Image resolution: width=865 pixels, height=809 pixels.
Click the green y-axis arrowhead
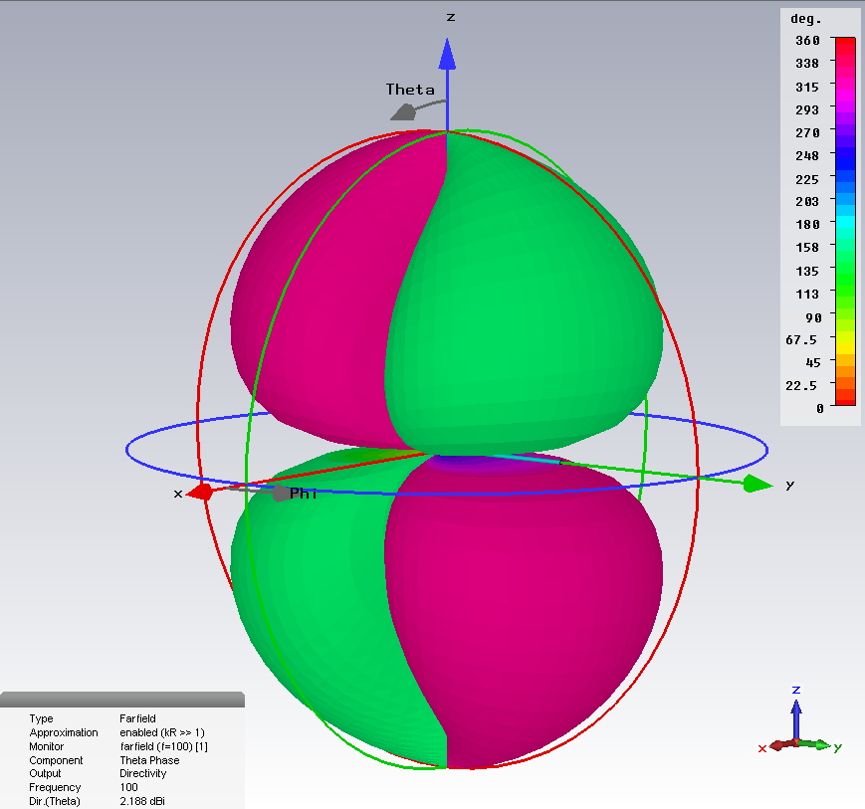click(757, 484)
